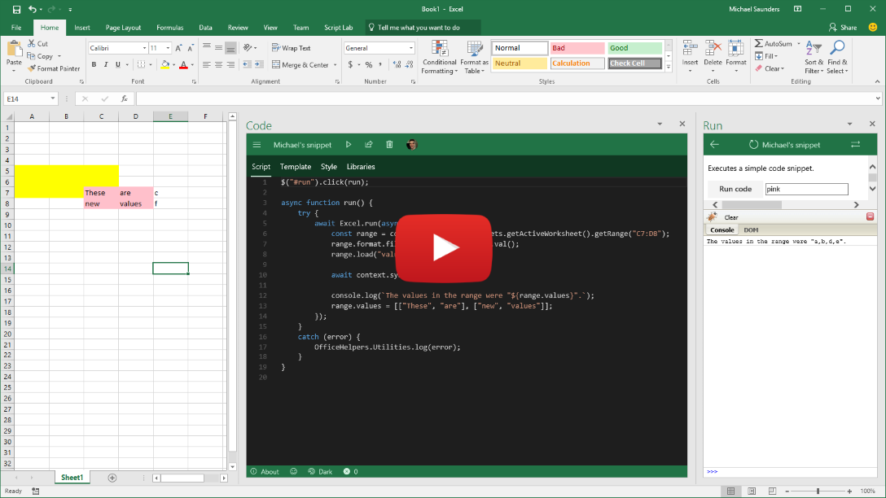Open Conditional Formatting
886x498 pixels.
pyautogui.click(x=439, y=57)
